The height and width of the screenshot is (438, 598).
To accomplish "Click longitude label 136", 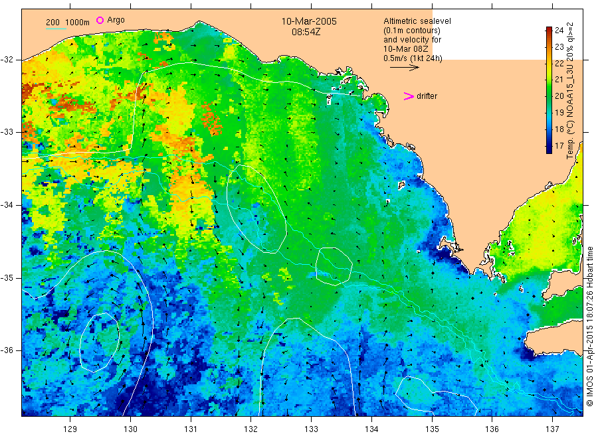I will pyautogui.click(x=492, y=429).
